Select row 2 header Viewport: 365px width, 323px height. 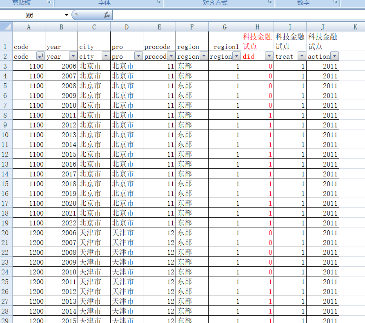pyautogui.click(x=5, y=56)
